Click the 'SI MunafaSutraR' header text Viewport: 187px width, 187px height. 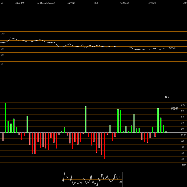click(x=46, y=3)
